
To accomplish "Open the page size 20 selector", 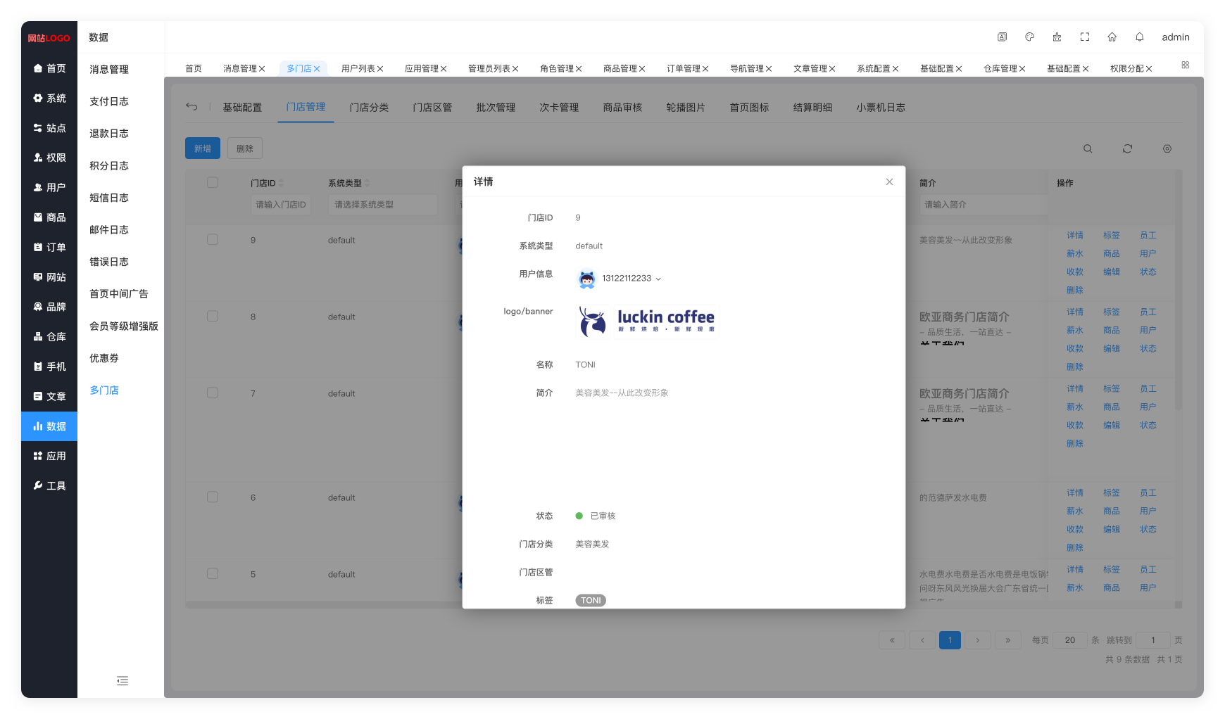I will pyautogui.click(x=1069, y=640).
